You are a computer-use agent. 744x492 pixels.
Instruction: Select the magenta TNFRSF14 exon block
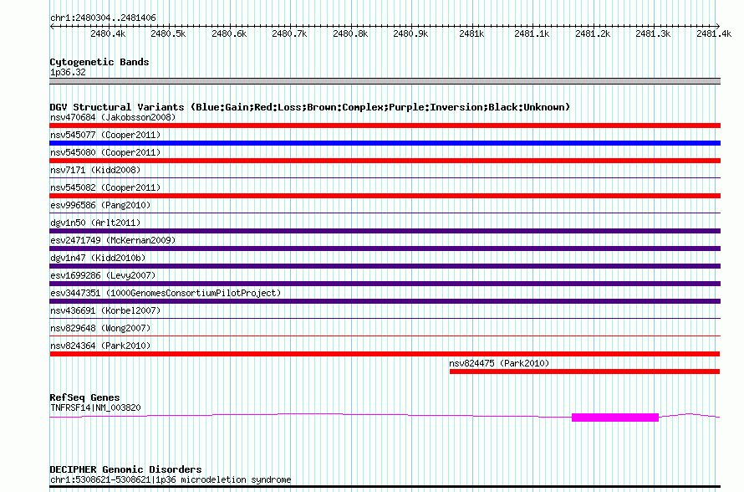coord(615,418)
